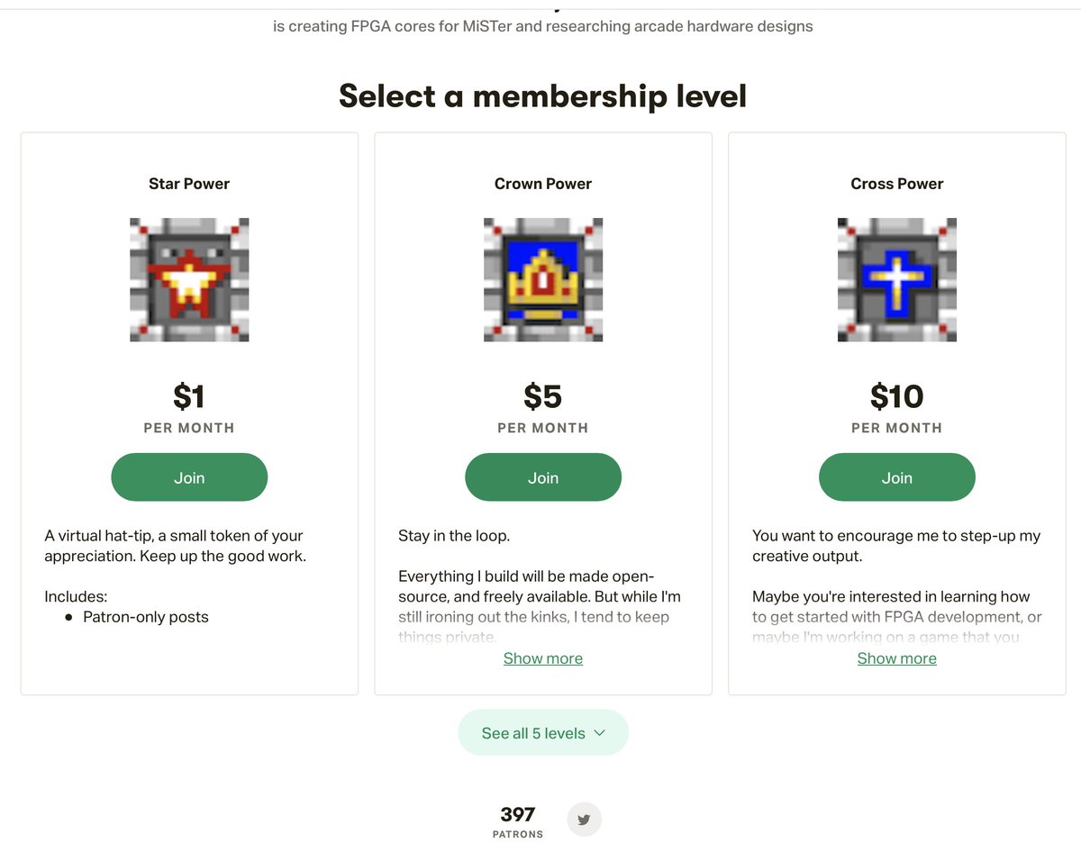Click the Patron-only posts benefit item

tap(146, 617)
